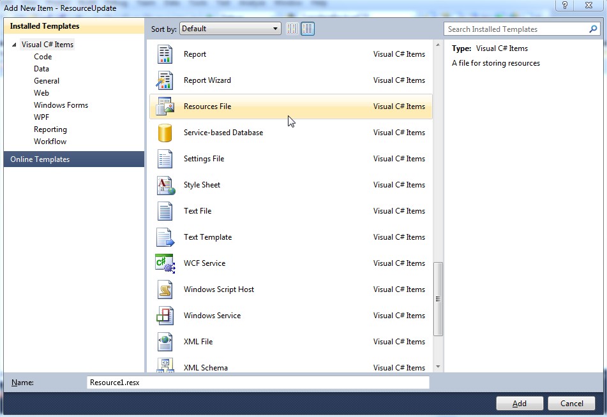Viewport: 607px width, 417px height.
Task: Pick the Settings File icon
Action: [x=165, y=159]
